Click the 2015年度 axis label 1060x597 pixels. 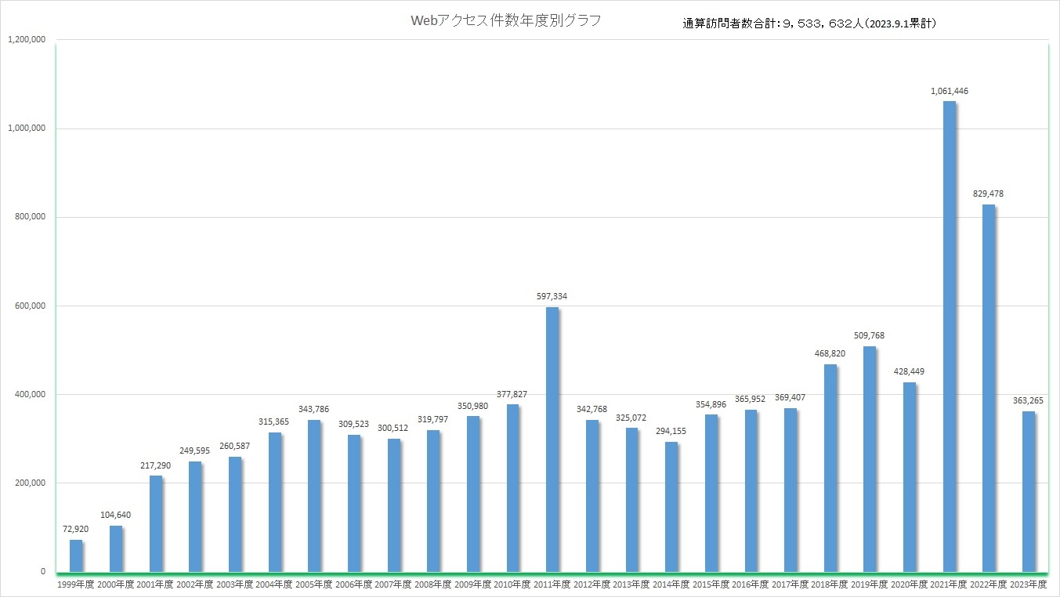[x=711, y=584]
